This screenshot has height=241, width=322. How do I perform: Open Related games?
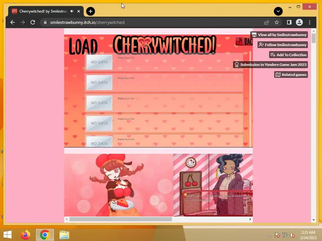click(291, 75)
